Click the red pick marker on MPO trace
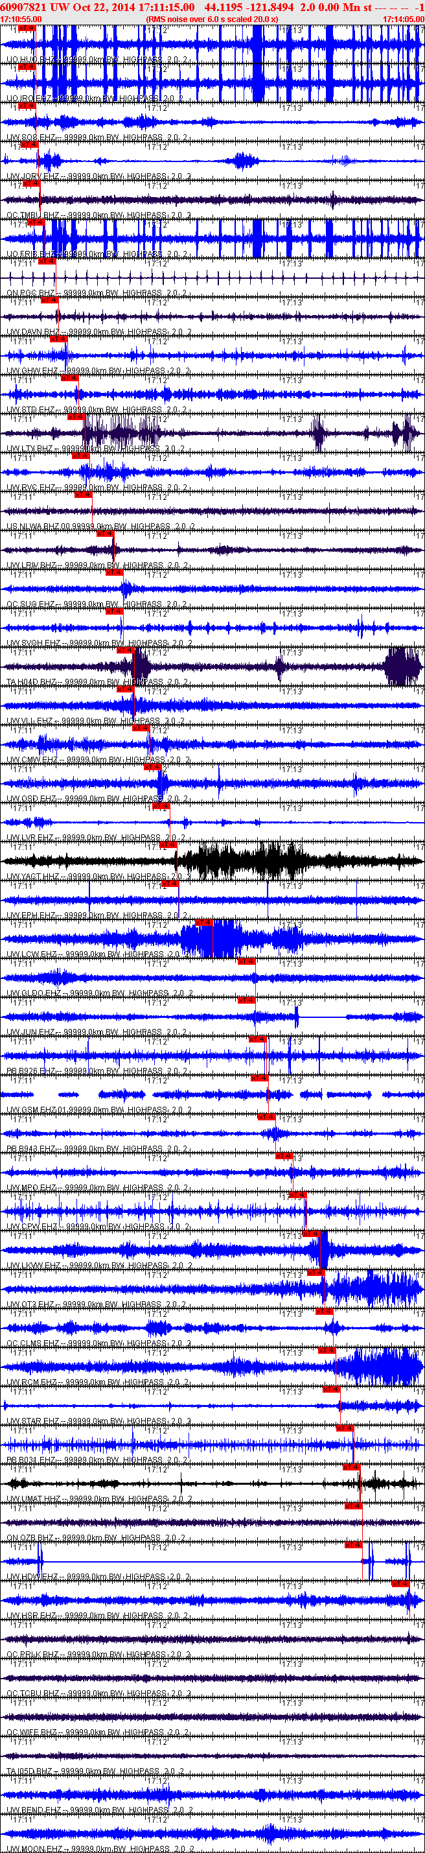The image size is (425, 1853). click(x=284, y=1155)
